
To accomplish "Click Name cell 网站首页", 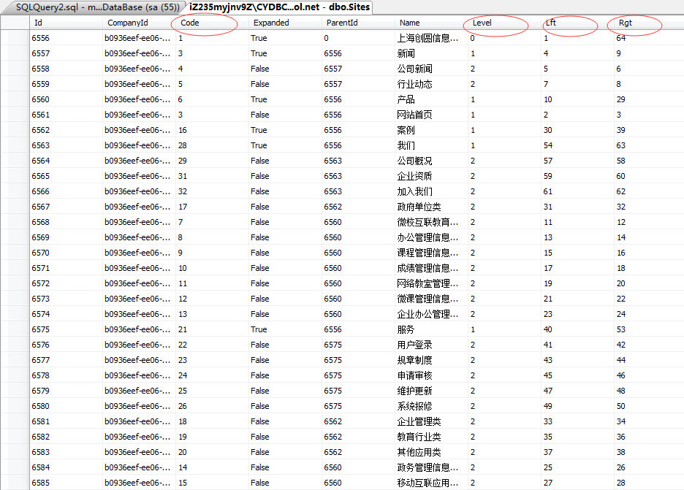I will coord(431,115).
